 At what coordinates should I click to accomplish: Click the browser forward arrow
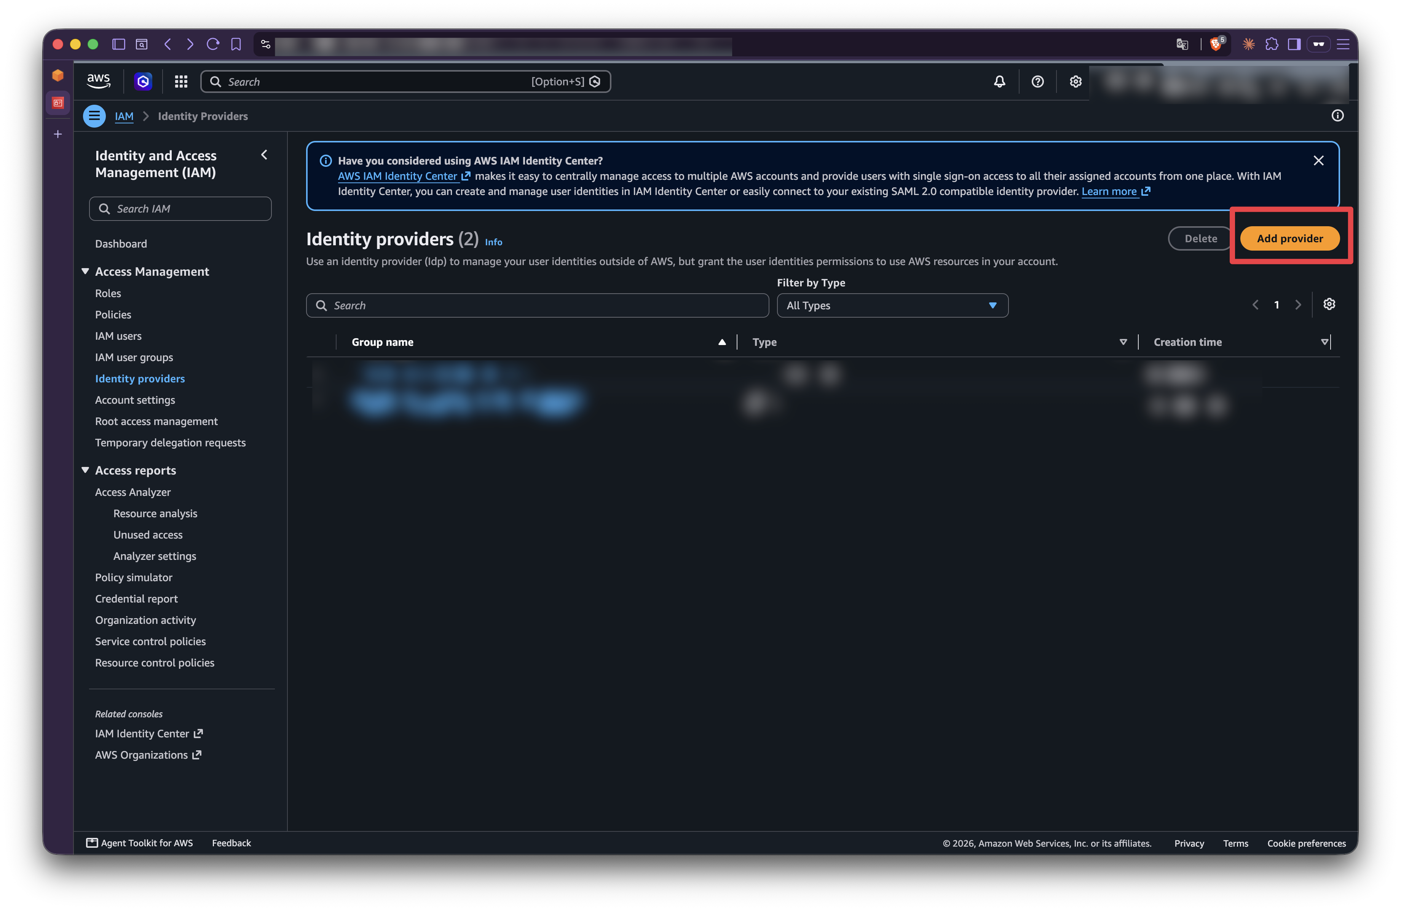(x=190, y=44)
